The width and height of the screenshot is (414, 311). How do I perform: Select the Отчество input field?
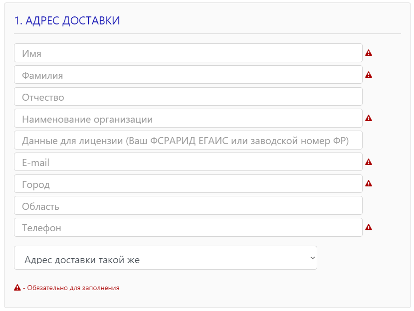188,97
